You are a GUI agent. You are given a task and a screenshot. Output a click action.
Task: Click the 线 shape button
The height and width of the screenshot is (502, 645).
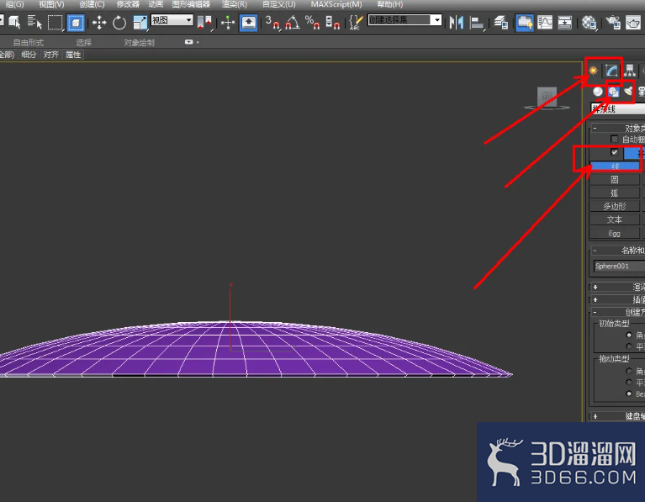pos(615,166)
